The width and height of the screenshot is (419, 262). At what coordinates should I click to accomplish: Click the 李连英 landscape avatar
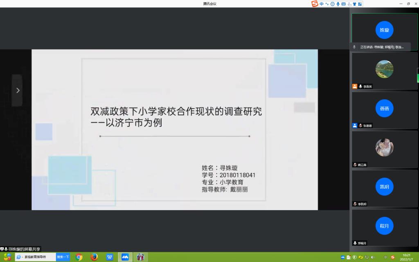point(384,69)
